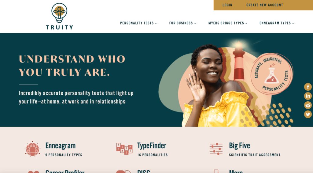Viewport: 313px width, 173px height.
Task: Click the Login link
Action: tap(227, 5)
